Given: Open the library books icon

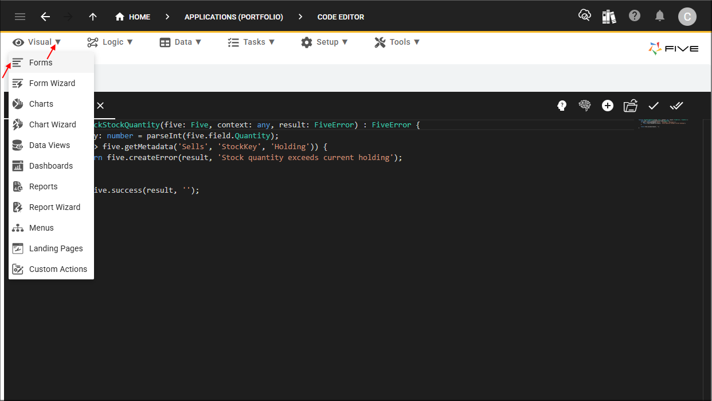Looking at the screenshot, I should click(x=609, y=16).
